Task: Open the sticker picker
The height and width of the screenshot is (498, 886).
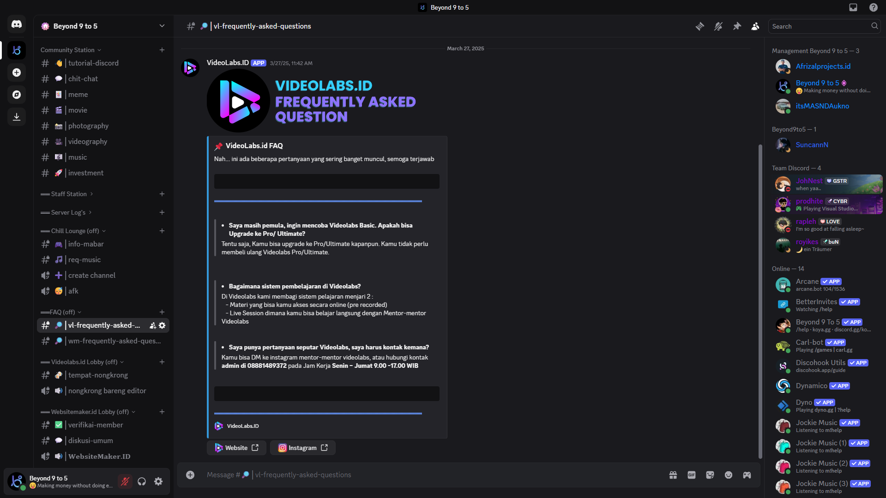Action: pos(710,475)
